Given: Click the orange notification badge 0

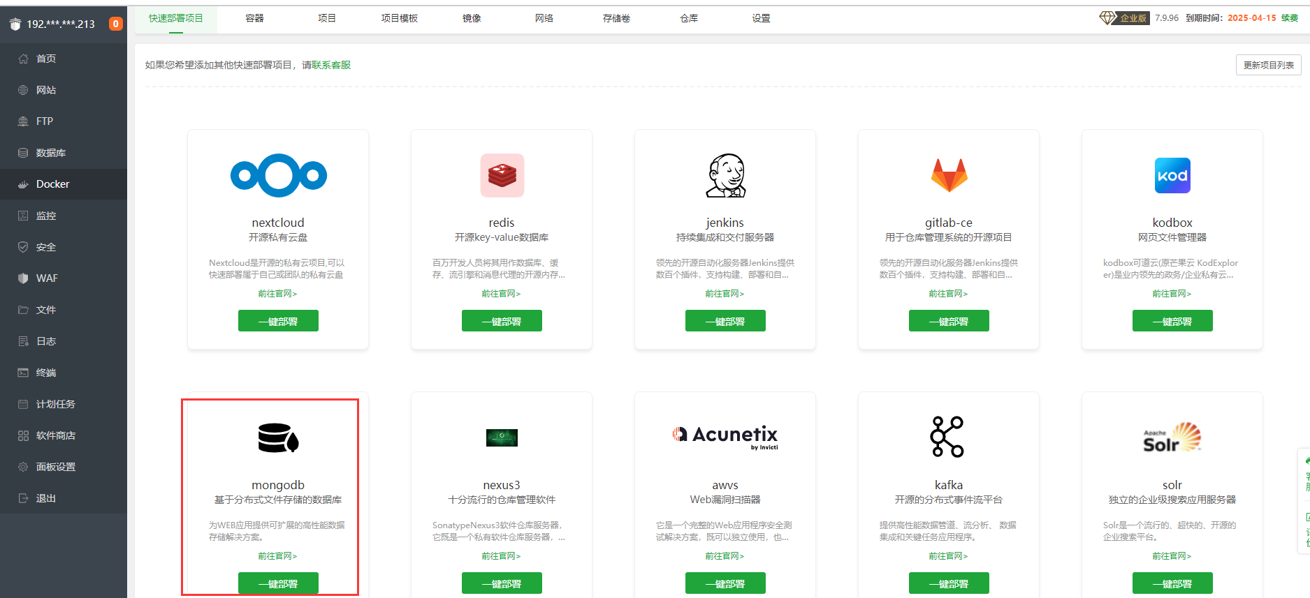Looking at the screenshot, I should pos(116,24).
